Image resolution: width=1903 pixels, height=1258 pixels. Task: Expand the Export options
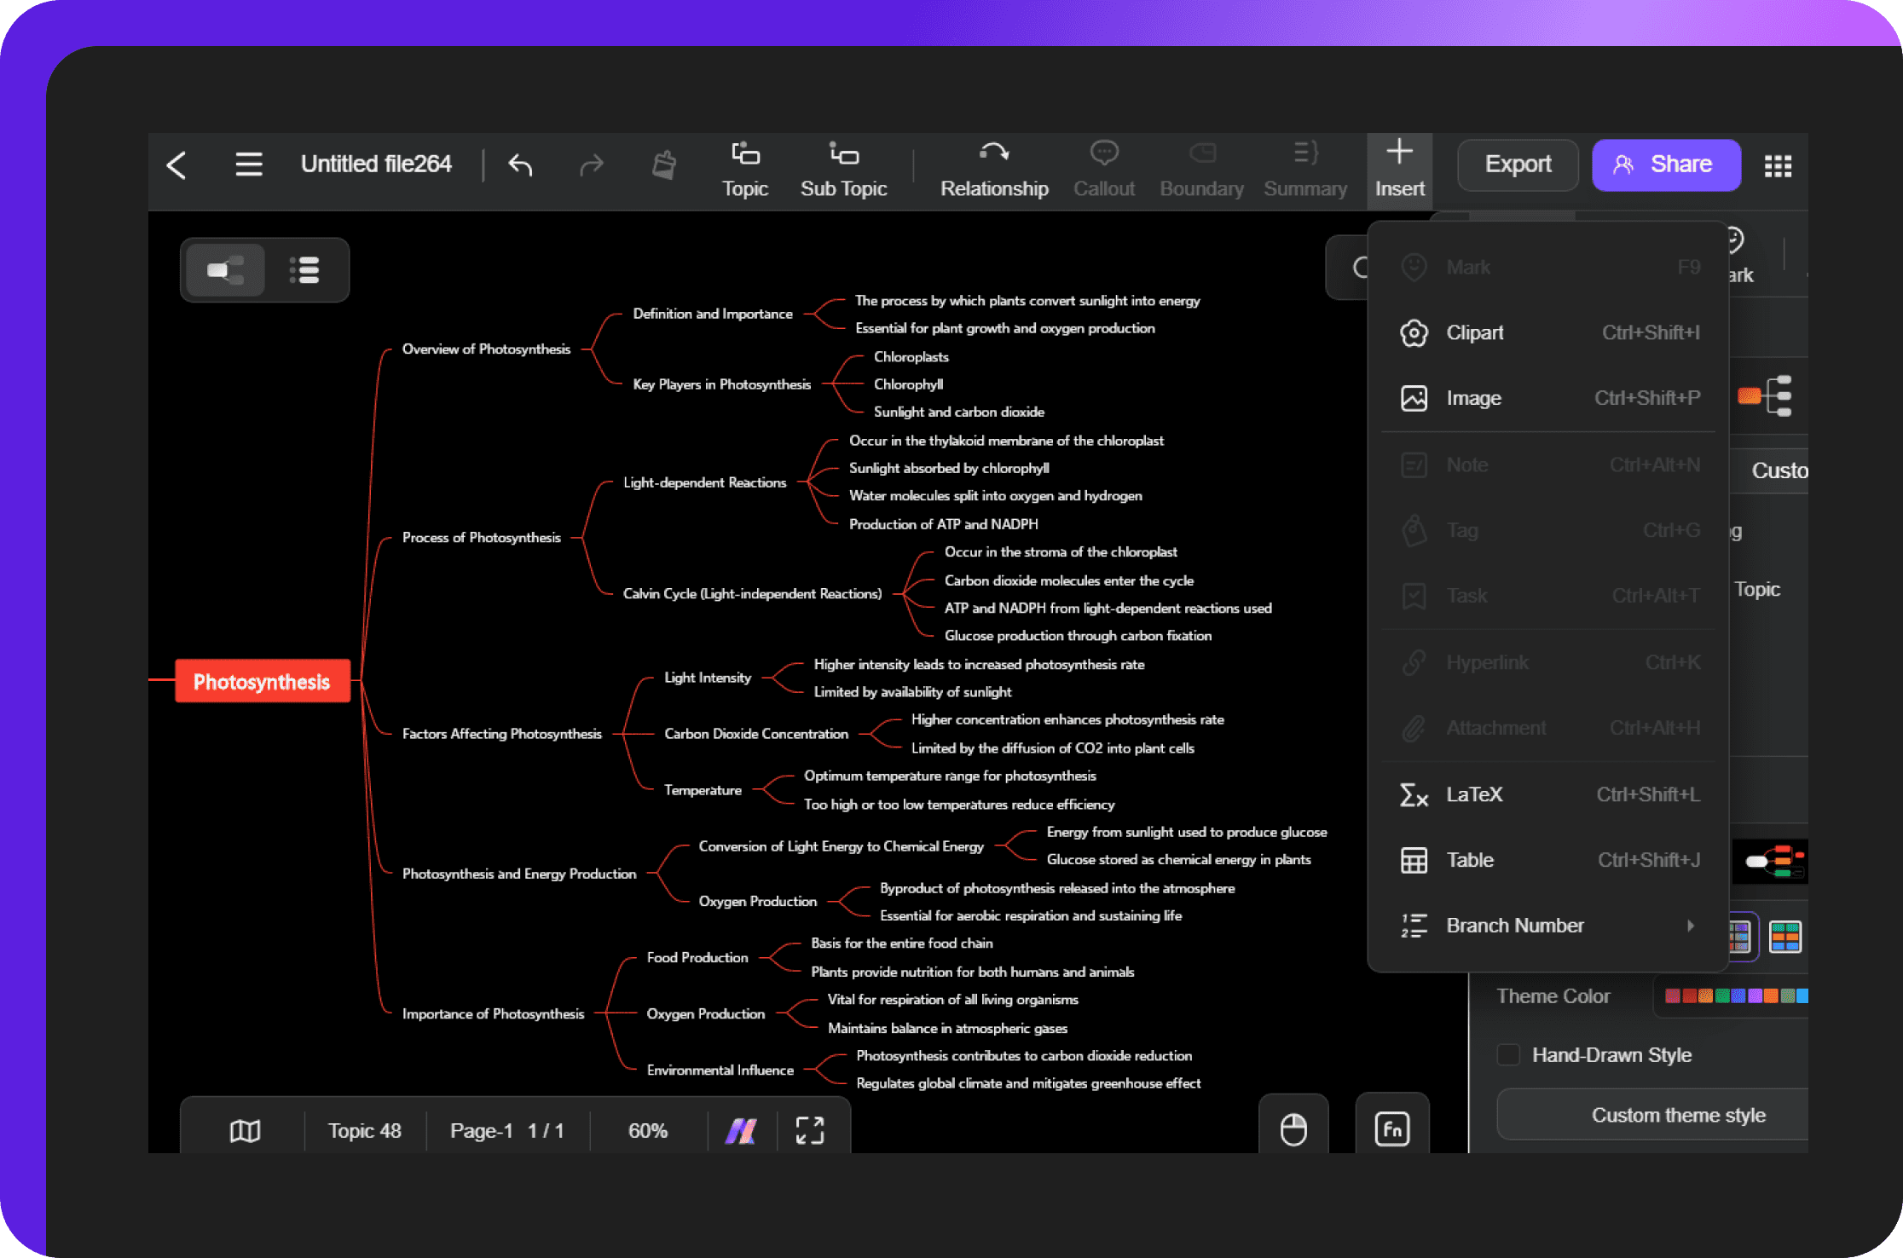coord(1518,164)
